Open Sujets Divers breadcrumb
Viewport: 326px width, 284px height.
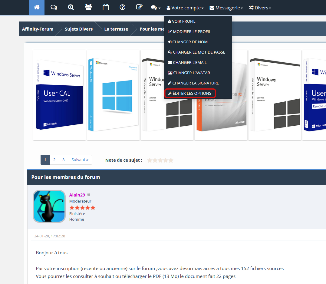(x=79, y=29)
